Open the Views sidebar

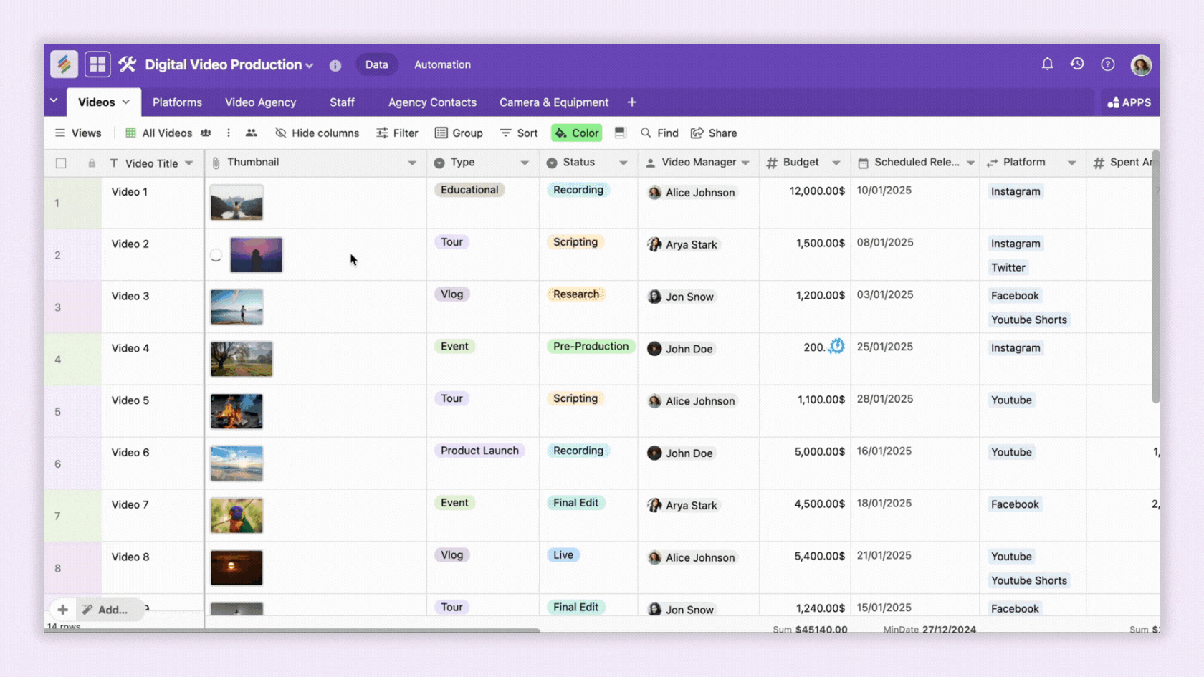click(x=78, y=133)
